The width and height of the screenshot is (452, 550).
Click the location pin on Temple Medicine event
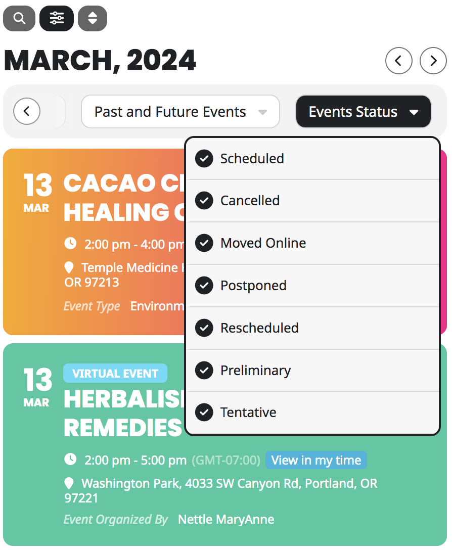click(70, 267)
